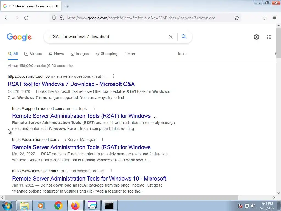
Task: Open tracking protection shield icon
Action: coord(54,18)
